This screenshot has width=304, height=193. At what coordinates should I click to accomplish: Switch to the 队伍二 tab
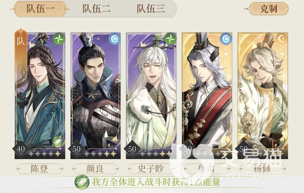(96, 9)
